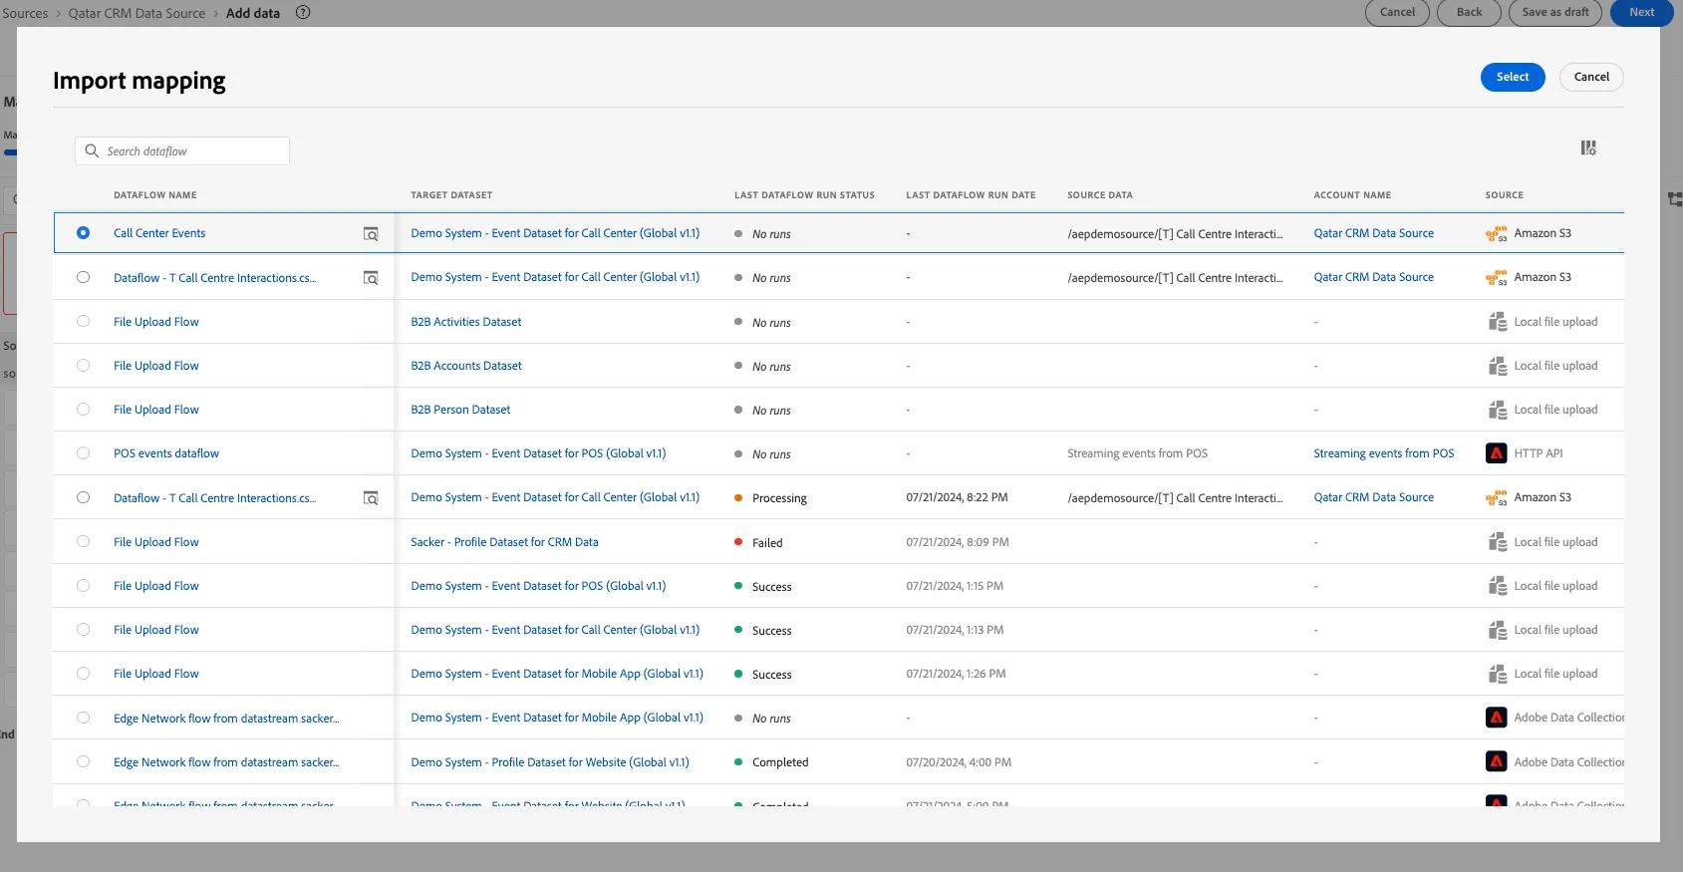This screenshot has width=1683, height=872.
Task: Click Adobe Data Collection icon in Completed 4:00 PM row
Action: 1496,761
